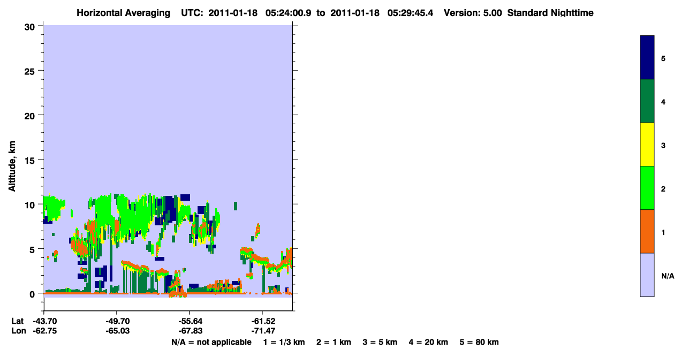Click the '2 = 1 km' legend entry

[334, 342]
